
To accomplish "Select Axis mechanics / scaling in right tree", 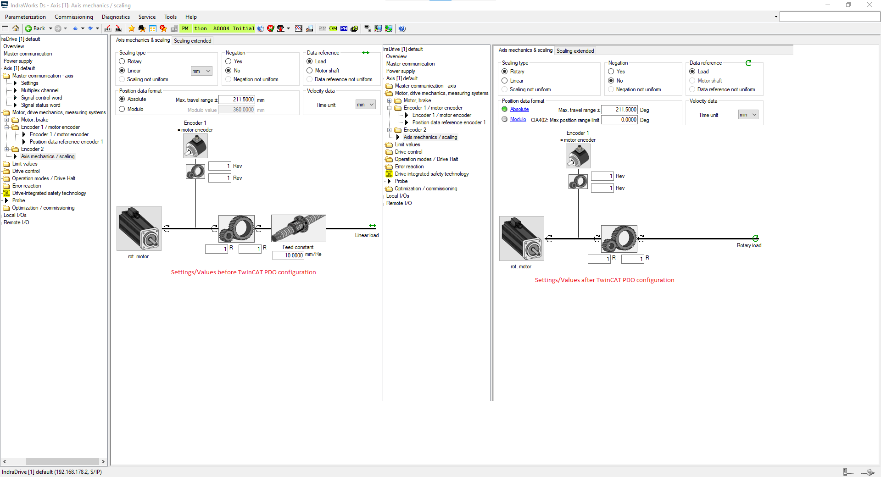I will click(430, 137).
